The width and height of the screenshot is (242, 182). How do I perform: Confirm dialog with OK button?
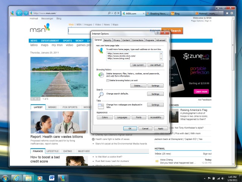tap(130, 129)
